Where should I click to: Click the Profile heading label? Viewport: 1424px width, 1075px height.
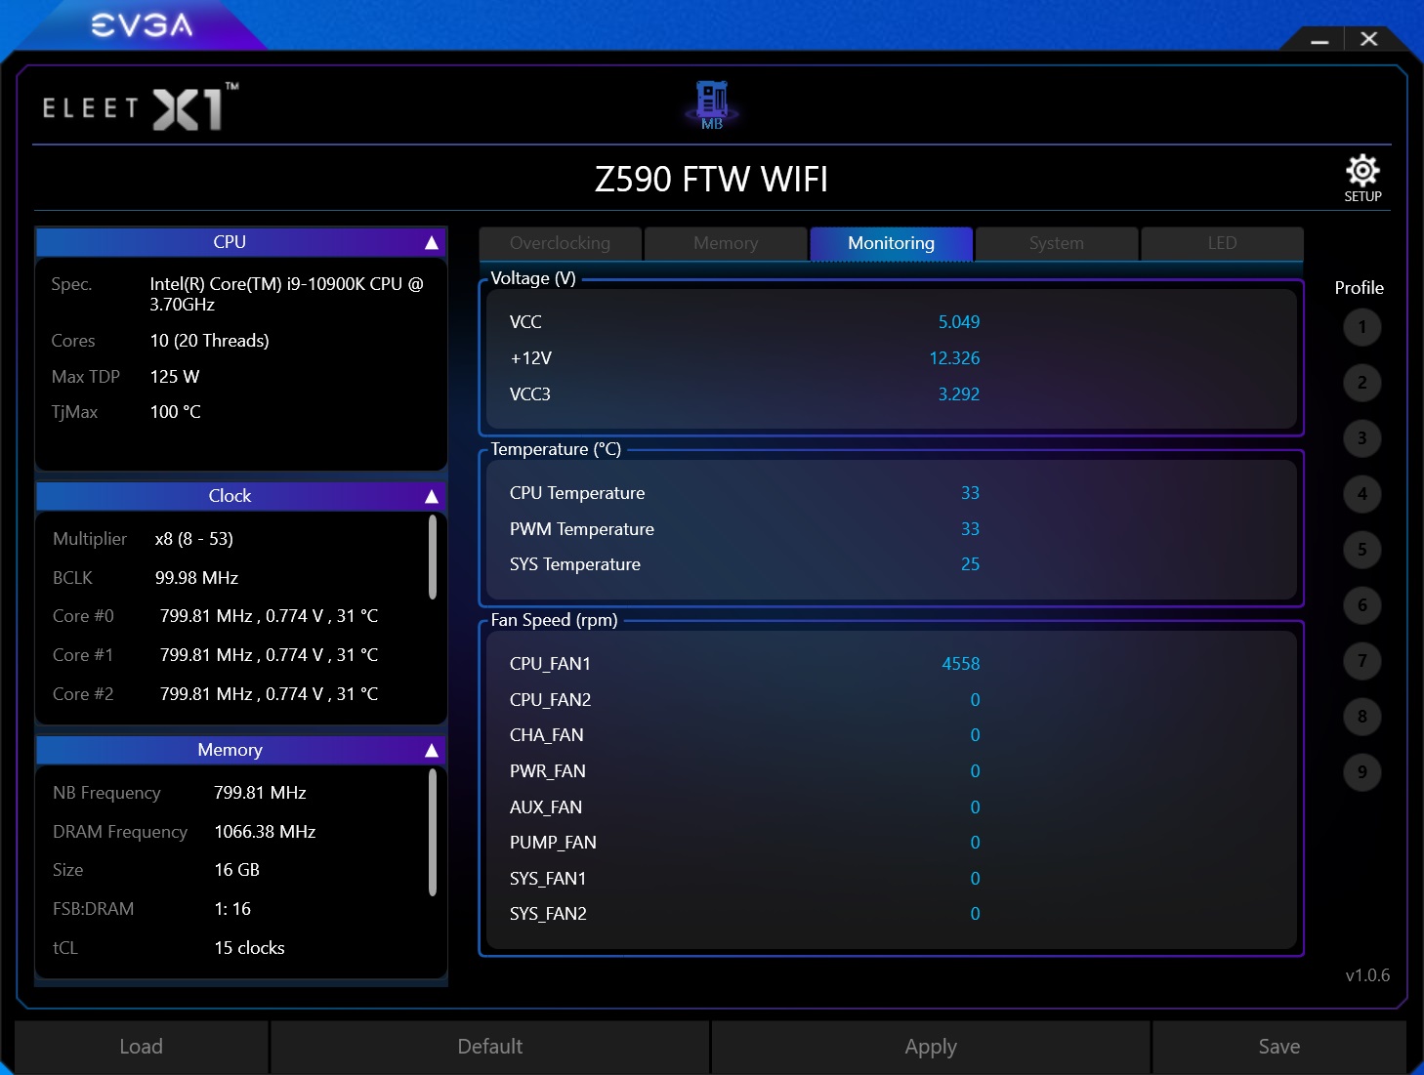click(x=1360, y=288)
